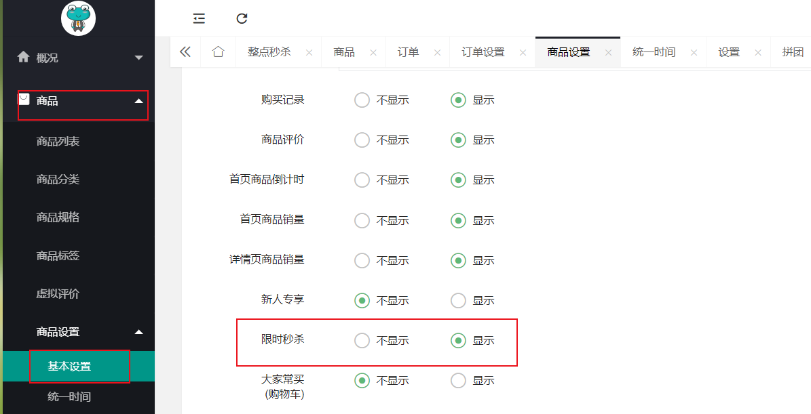
Task: Collapse the 商品 menu section
Action: tap(138, 101)
